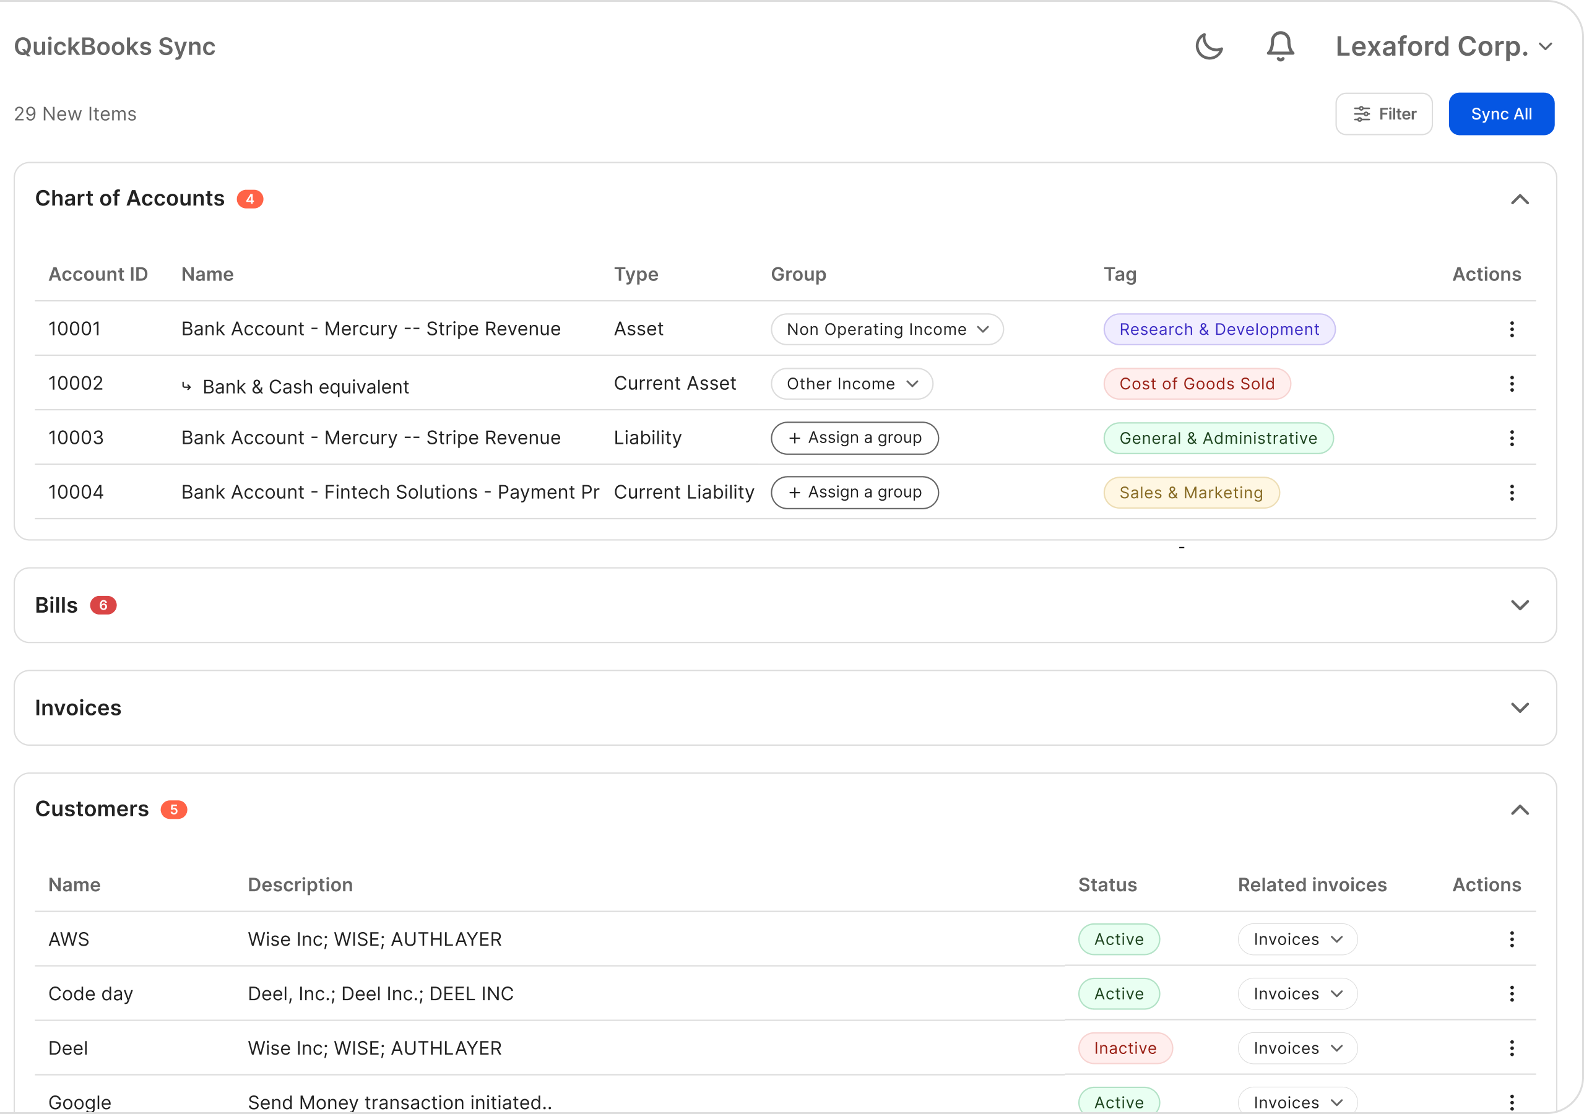The width and height of the screenshot is (1584, 1114).
Task: Collapse the Customers section
Action: [1519, 809]
